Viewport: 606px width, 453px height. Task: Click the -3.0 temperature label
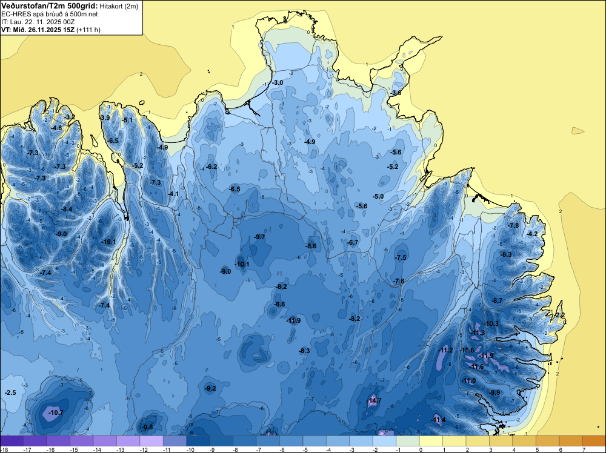278,82
